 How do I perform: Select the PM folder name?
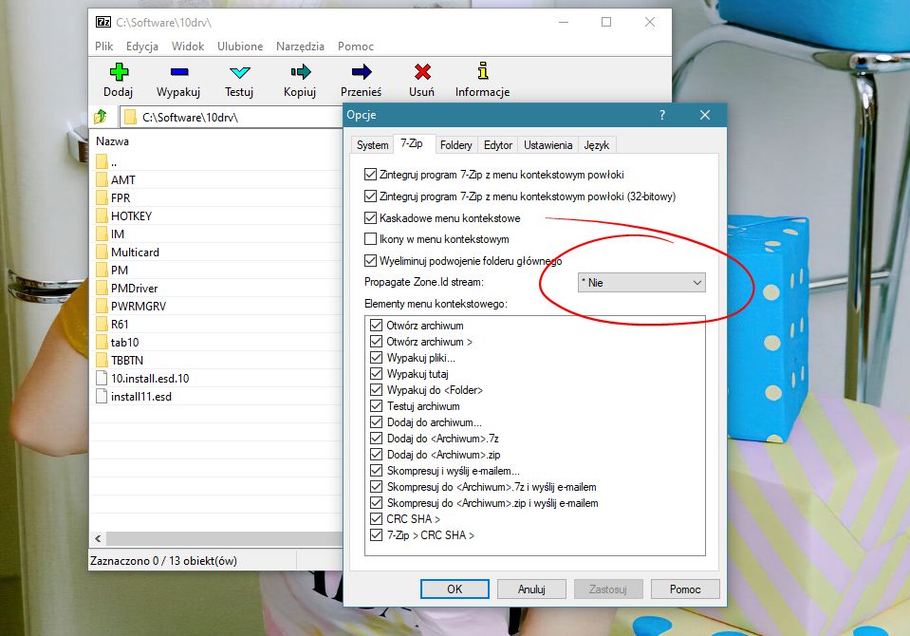(x=120, y=271)
